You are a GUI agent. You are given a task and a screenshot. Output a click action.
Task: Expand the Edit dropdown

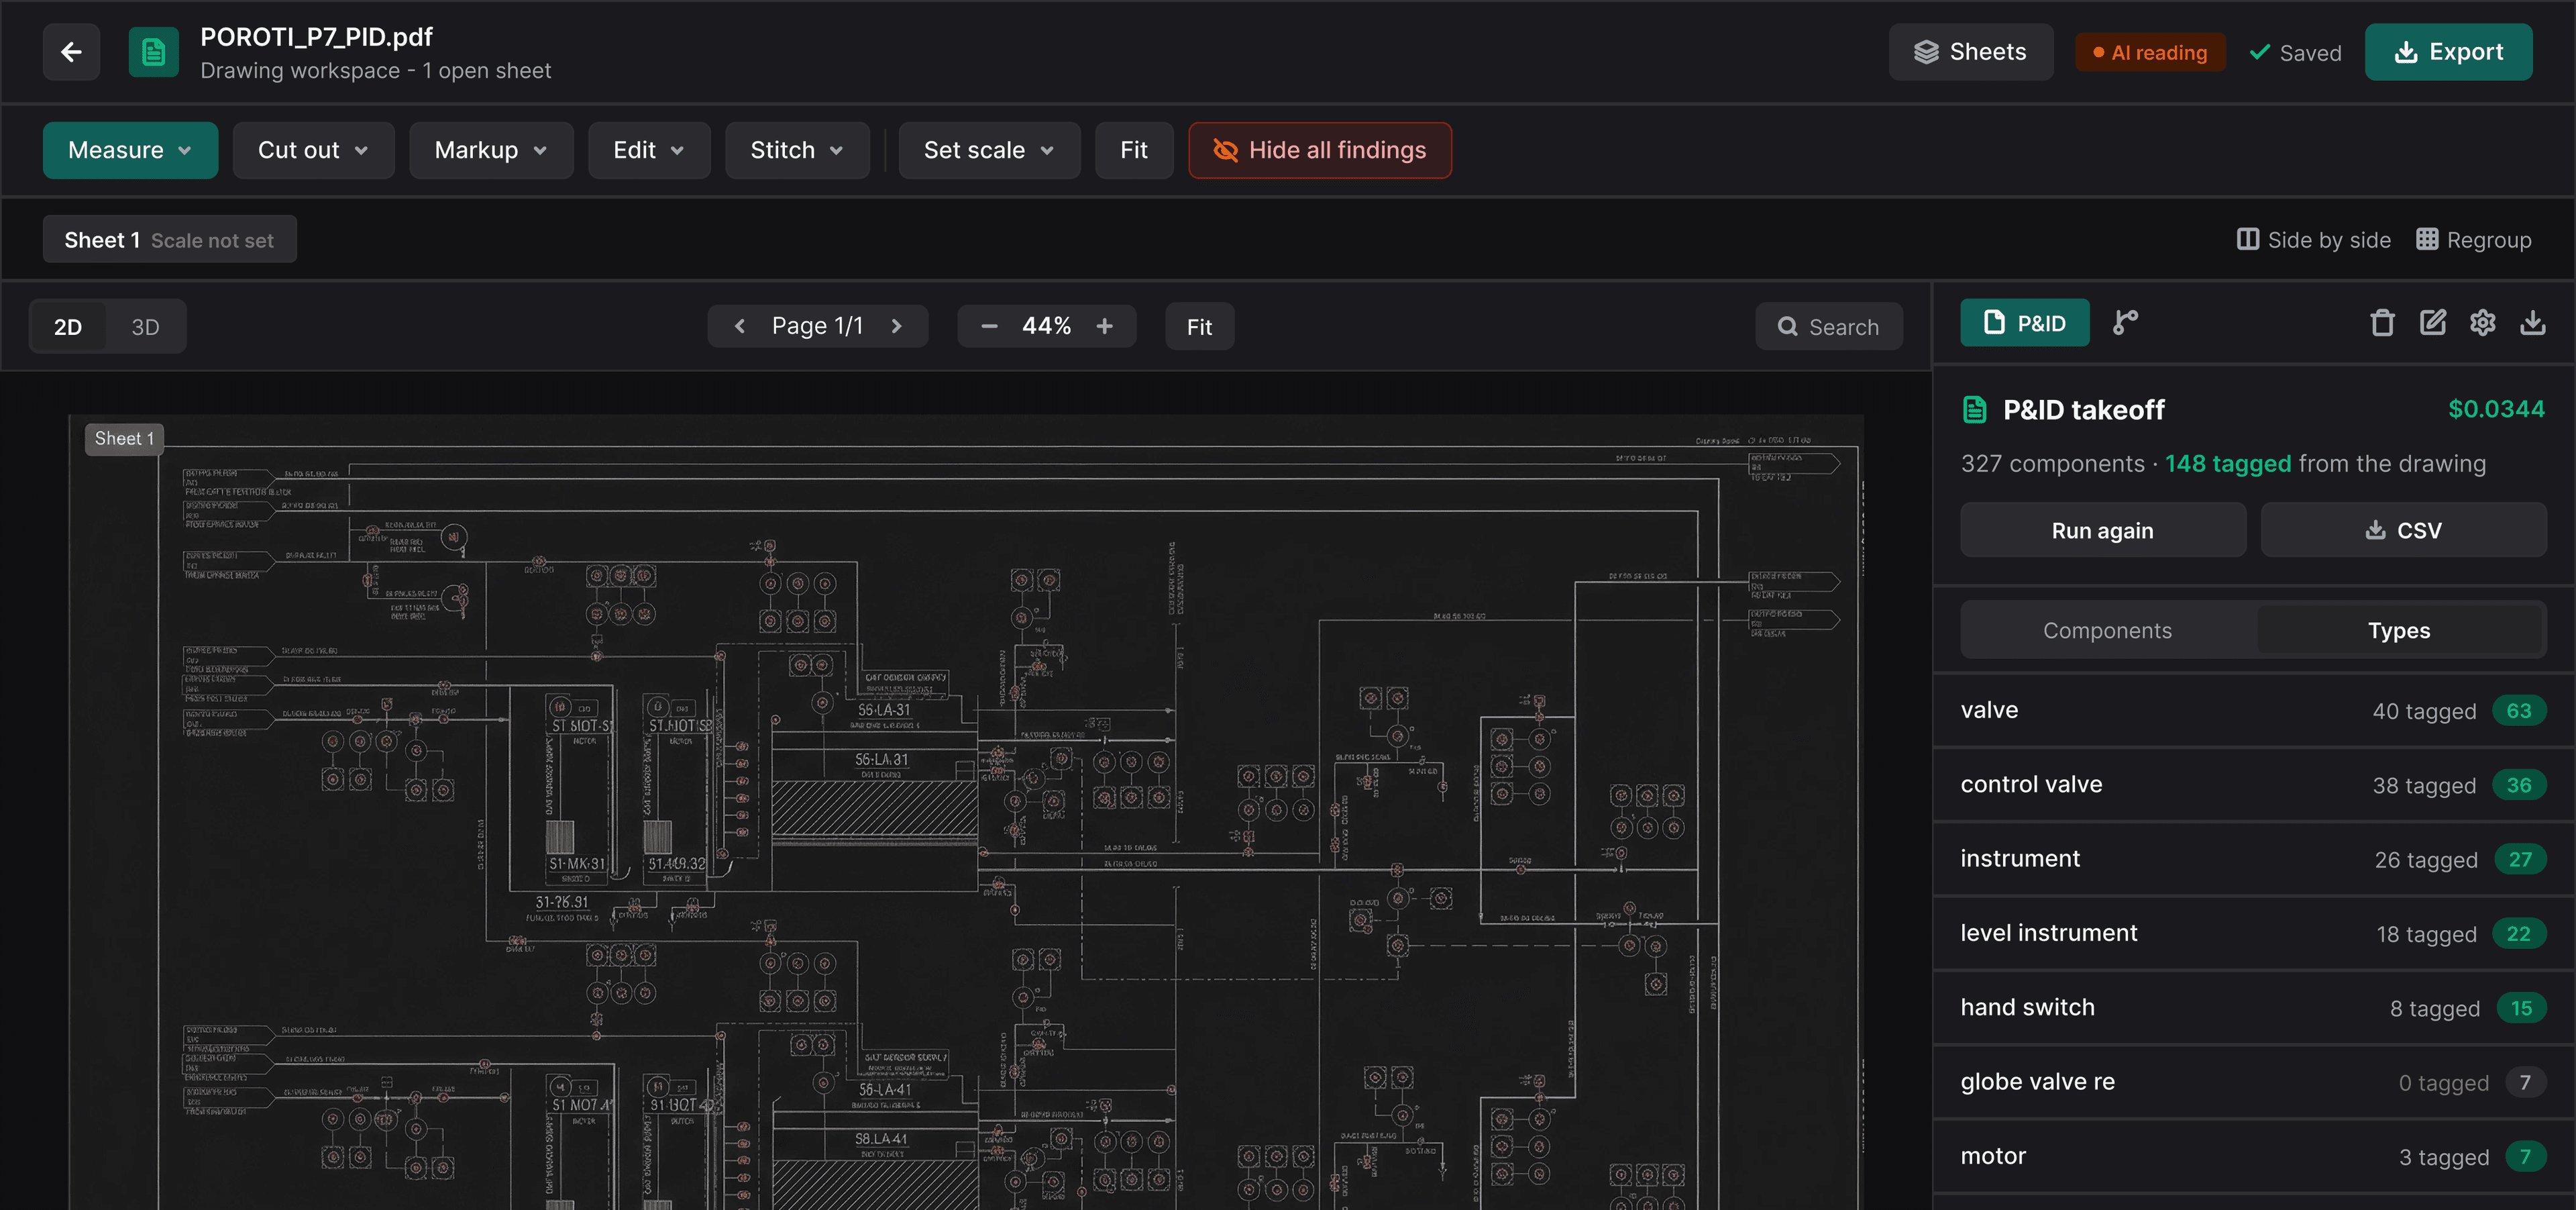pyautogui.click(x=649, y=150)
